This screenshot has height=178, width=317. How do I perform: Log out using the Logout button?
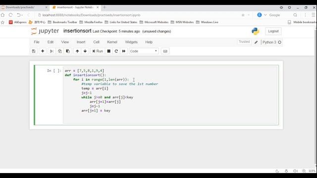tap(273, 31)
